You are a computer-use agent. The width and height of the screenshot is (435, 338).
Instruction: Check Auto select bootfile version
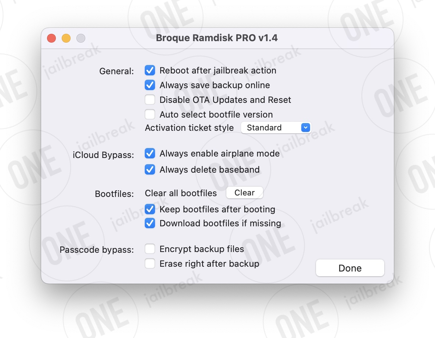150,114
